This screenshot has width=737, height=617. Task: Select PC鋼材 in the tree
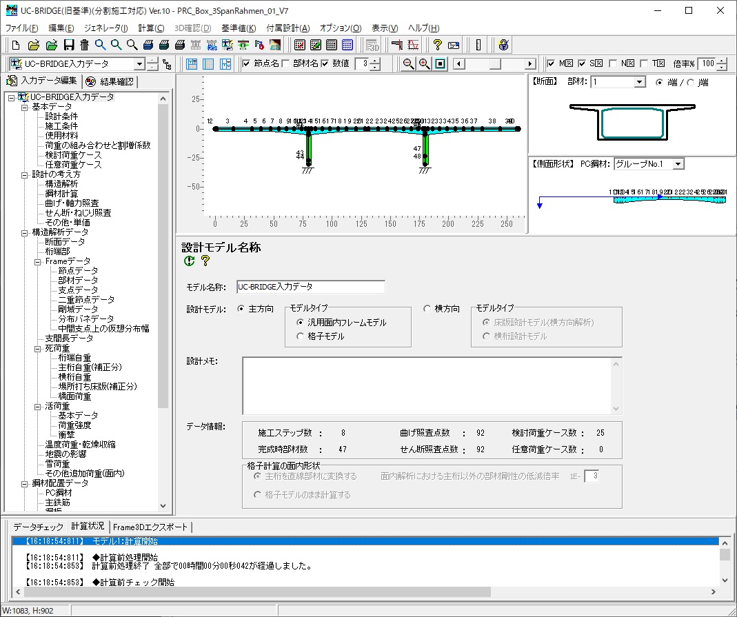pyautogui.click(x=59, y=493)
